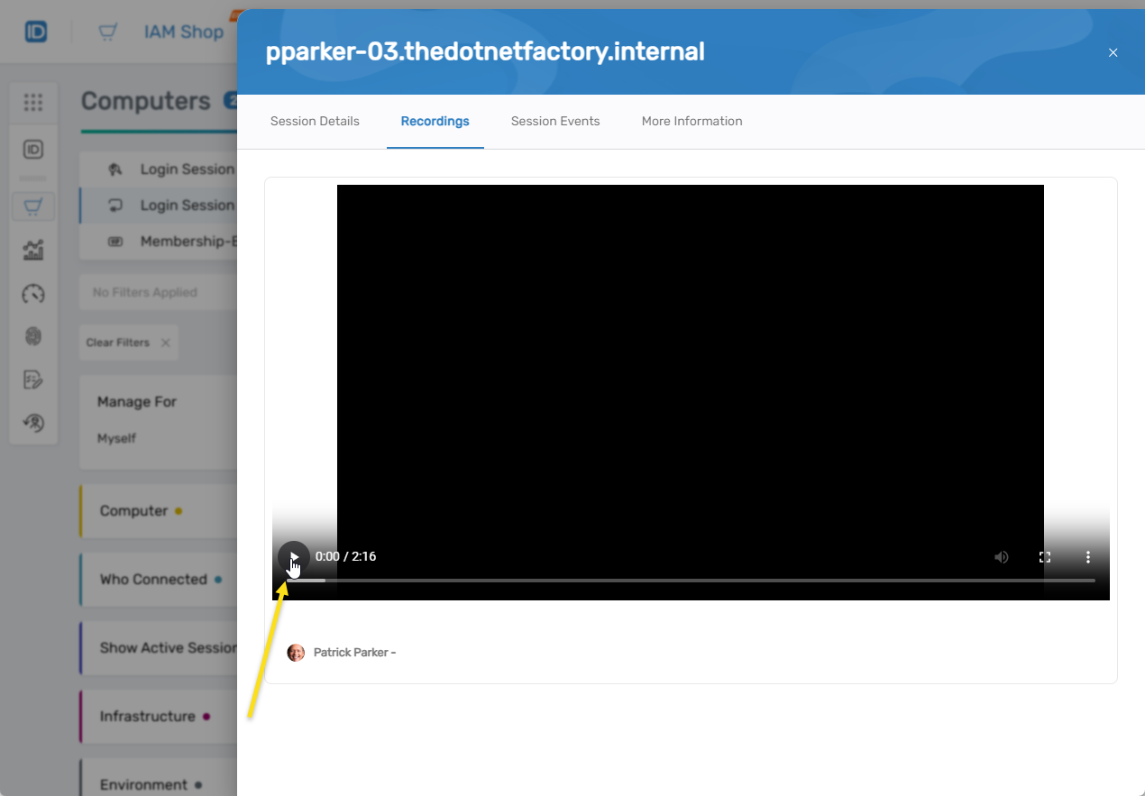Enter fullscreen video mode

1045,557
